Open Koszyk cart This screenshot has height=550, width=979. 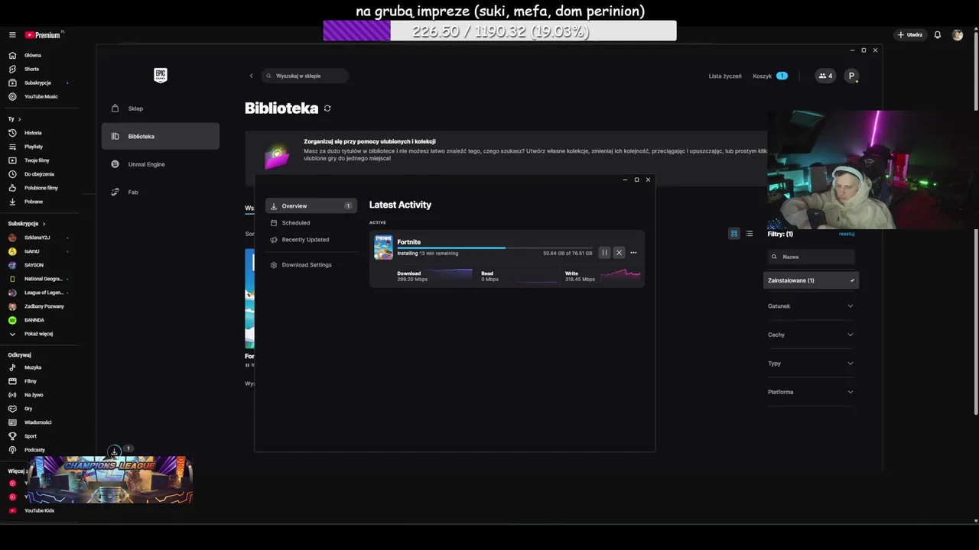pyautogui.click(x=770, y=76)
